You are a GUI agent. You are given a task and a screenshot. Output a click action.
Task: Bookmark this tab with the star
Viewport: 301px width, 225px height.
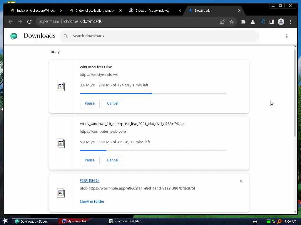pyautogui.click(x=232, y=22)
